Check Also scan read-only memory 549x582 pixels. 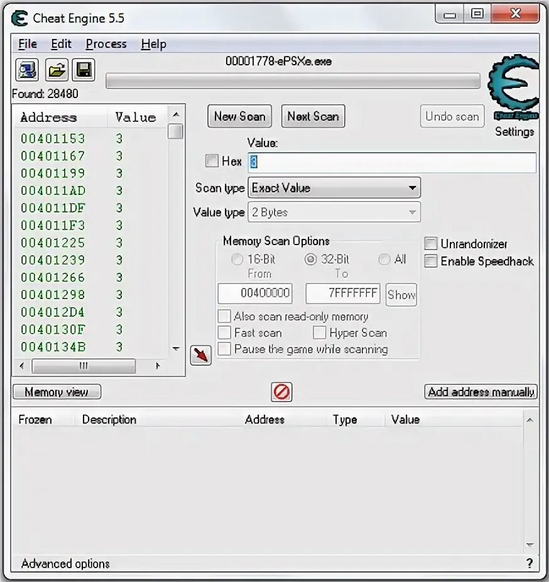pos(224,316)
